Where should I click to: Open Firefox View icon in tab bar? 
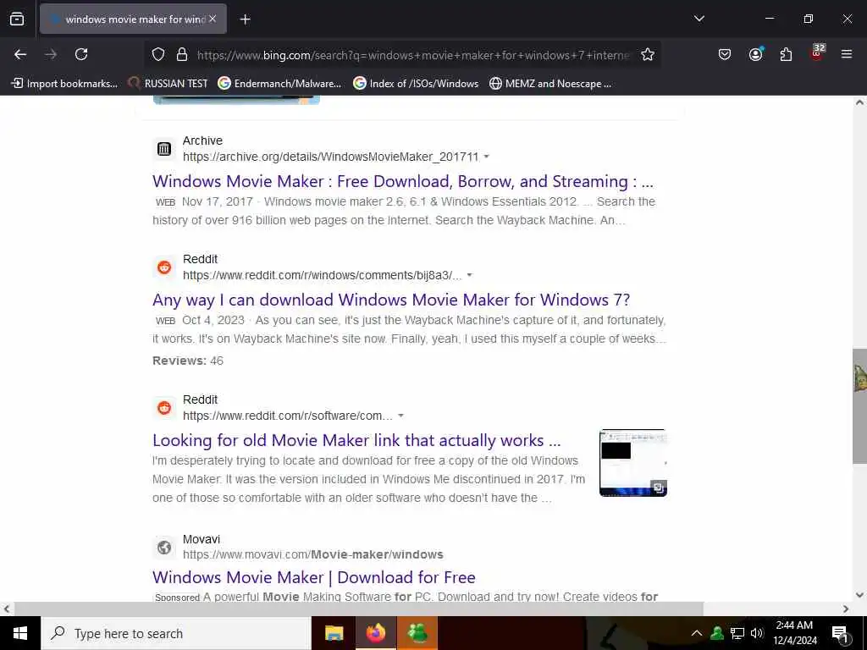[17, 19]
